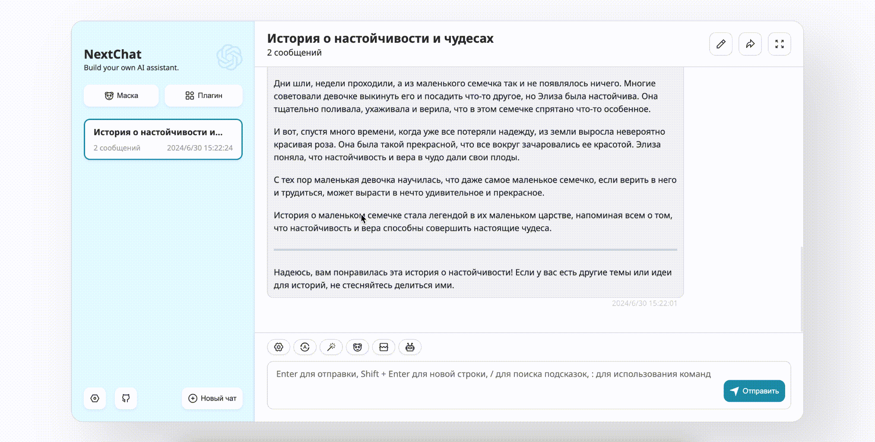The width and height of the screenshot is (875, 442).
Task: Click the share arrow icon in the header
Action: (x=750, y=44)
